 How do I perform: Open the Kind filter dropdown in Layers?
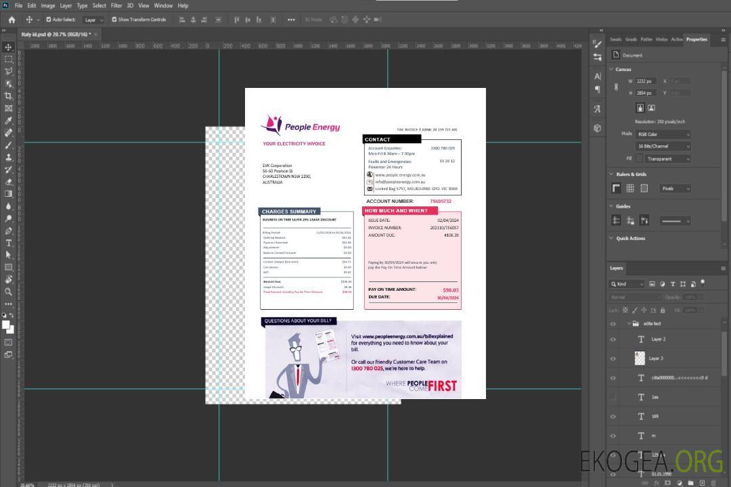(x=627, y=284)
